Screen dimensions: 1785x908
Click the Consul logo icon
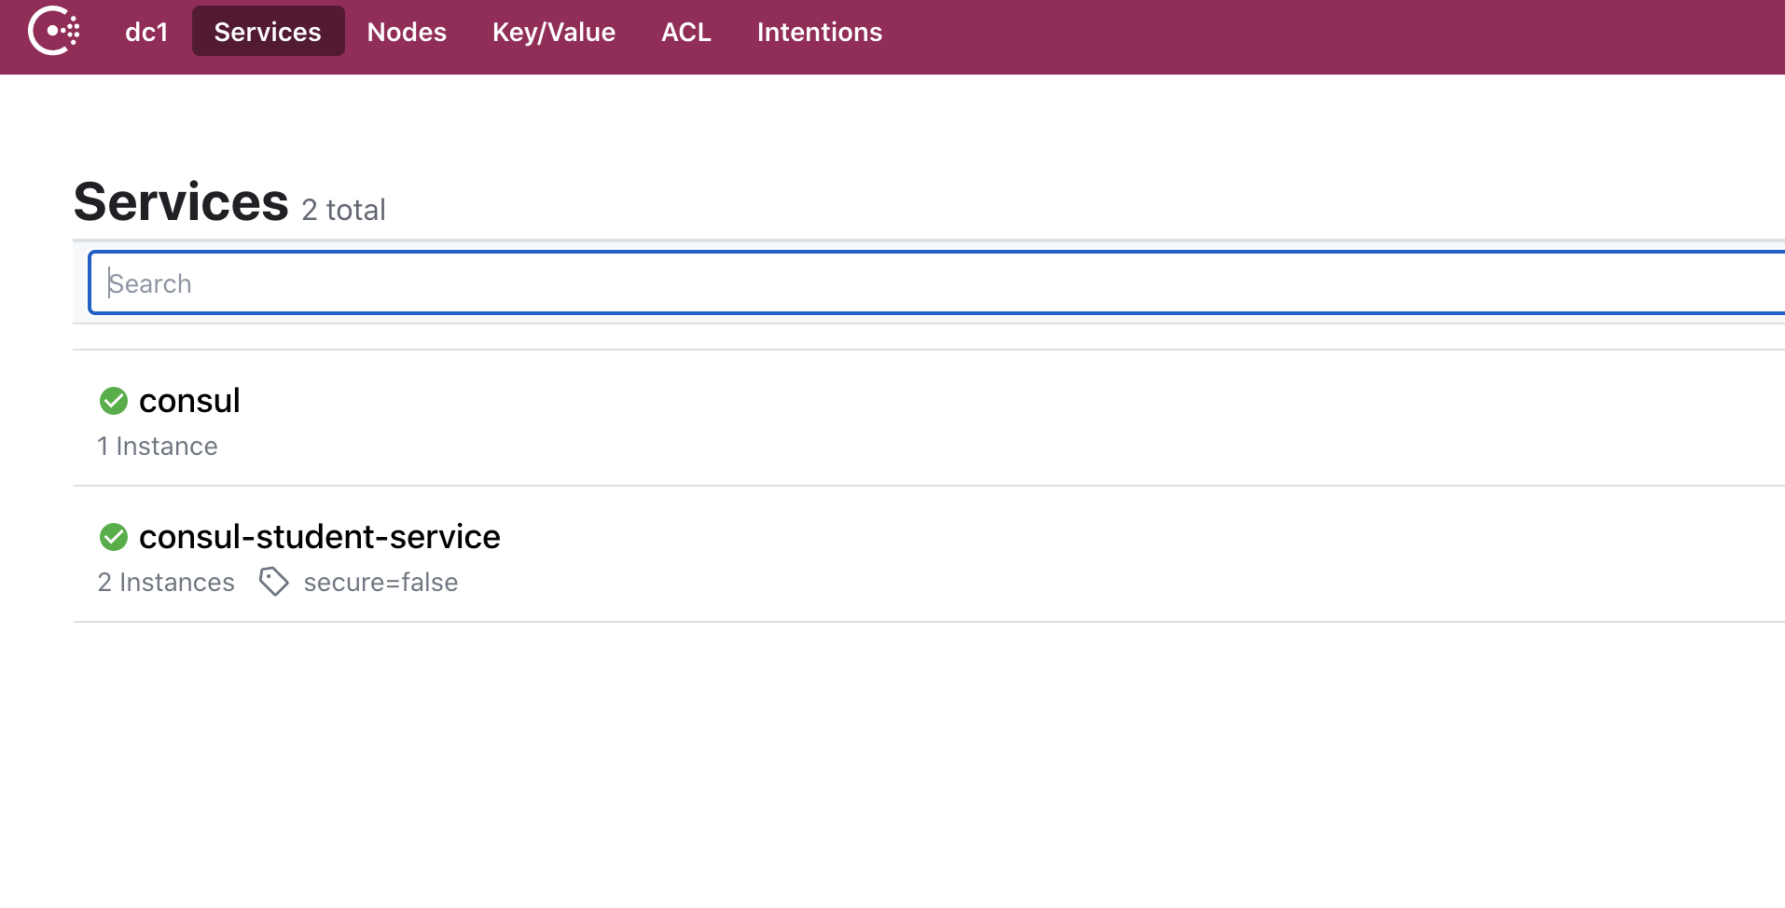click(53, 32)
